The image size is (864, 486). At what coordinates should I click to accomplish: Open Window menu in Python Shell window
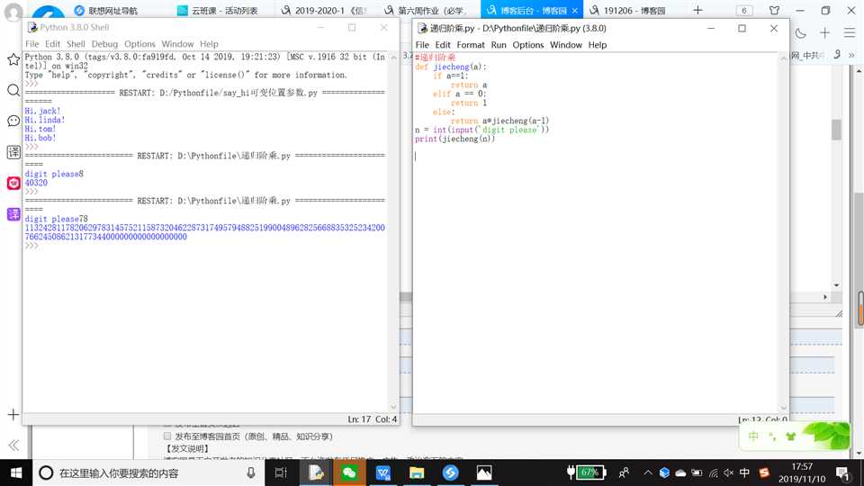point(177,43)
